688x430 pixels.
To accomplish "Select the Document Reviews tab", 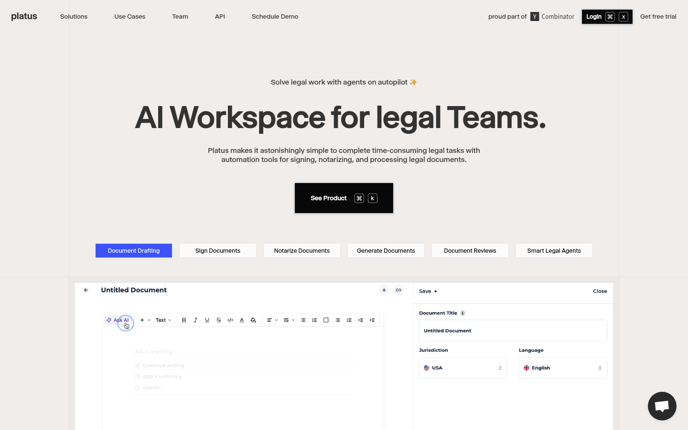I will [470, 251].
